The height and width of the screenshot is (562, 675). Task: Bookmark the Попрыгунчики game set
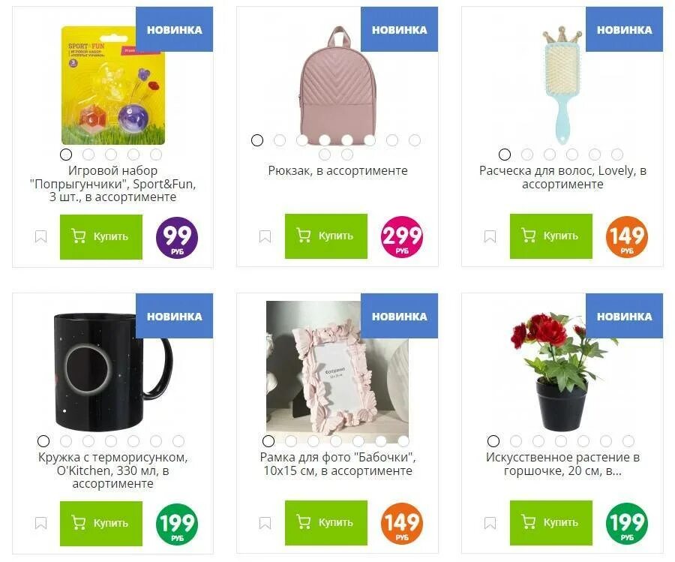(41, 236)
